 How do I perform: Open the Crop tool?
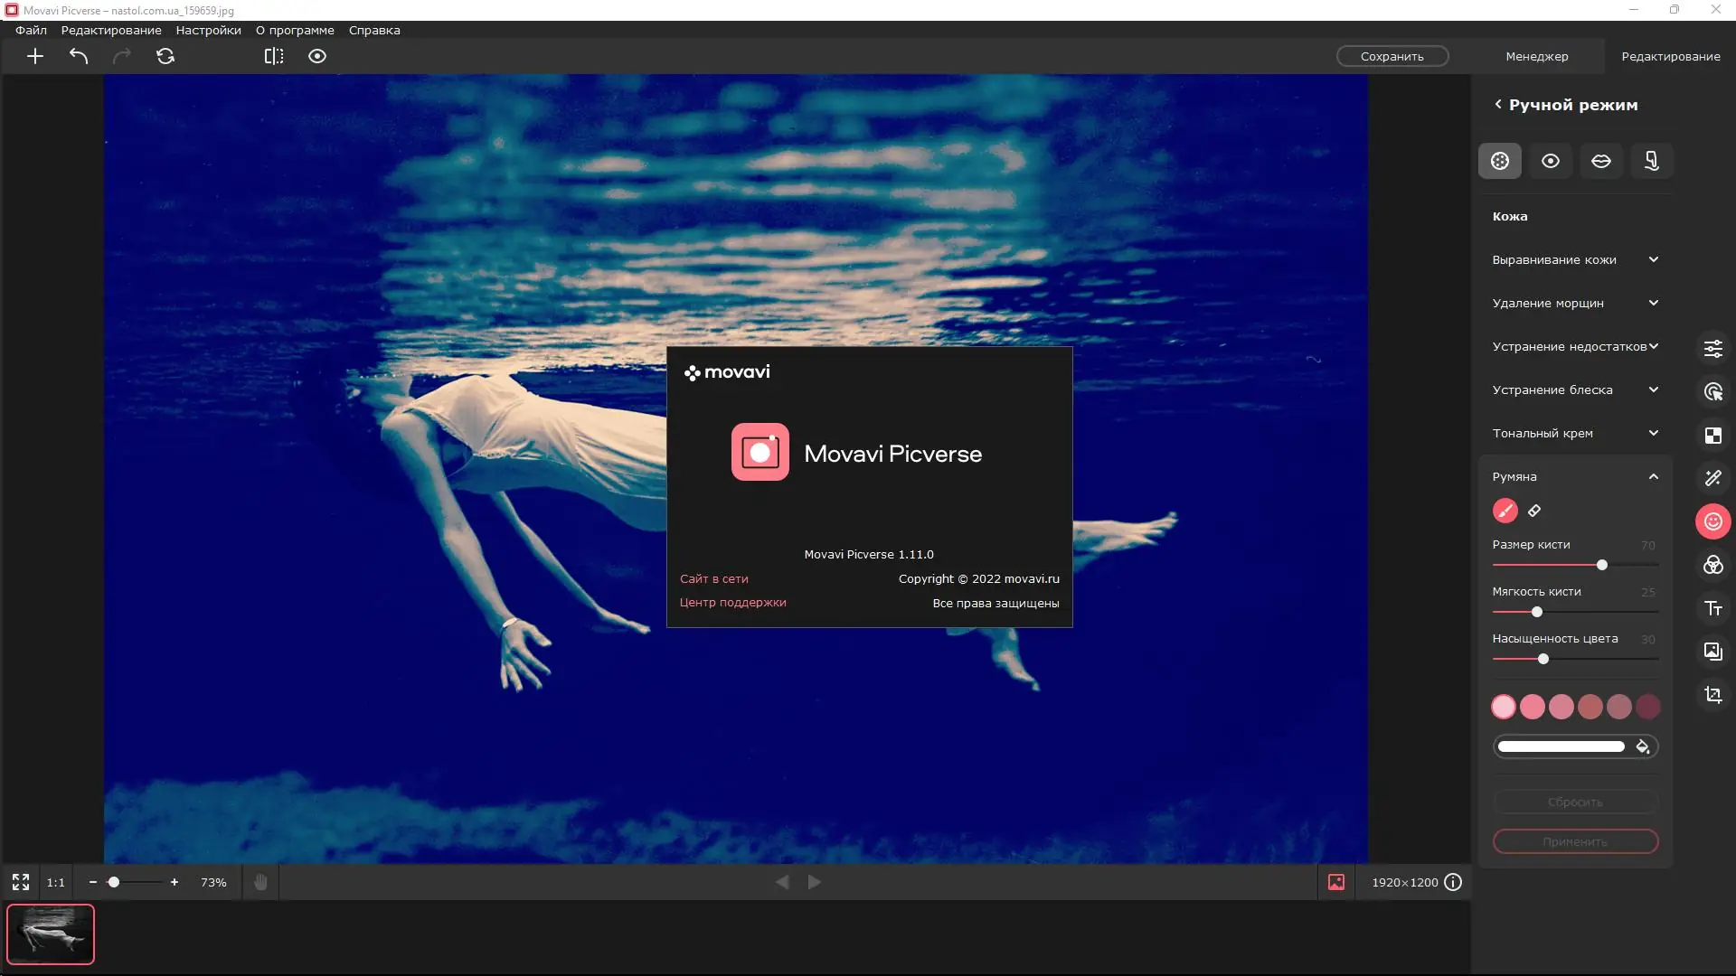point(1713,695)
